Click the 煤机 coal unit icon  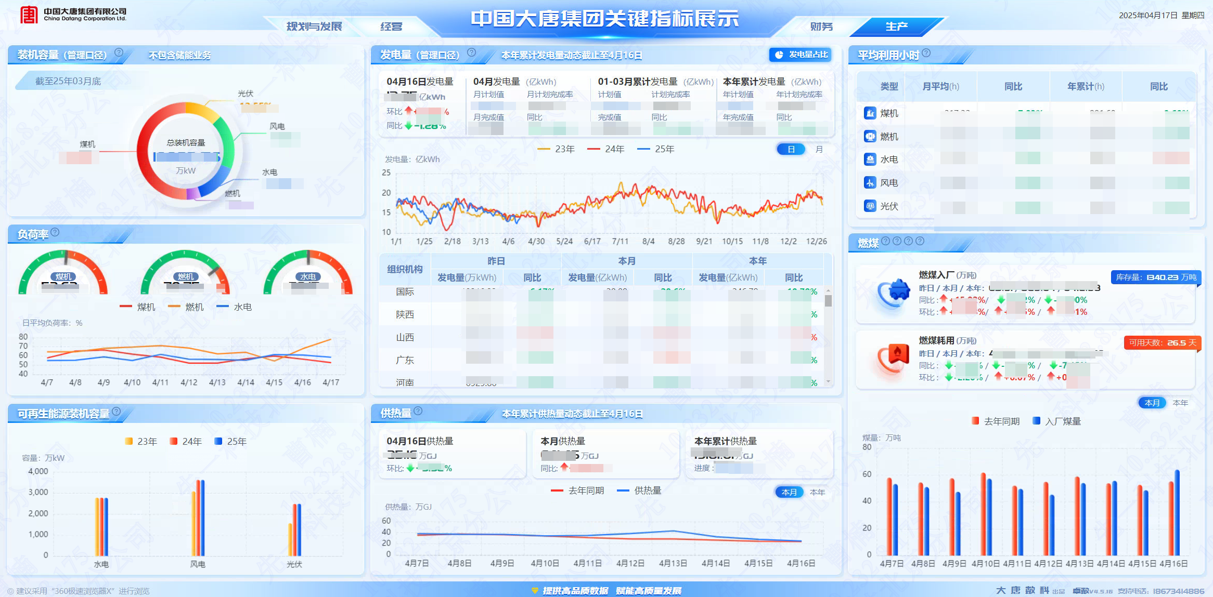click(x=870, y=113)
